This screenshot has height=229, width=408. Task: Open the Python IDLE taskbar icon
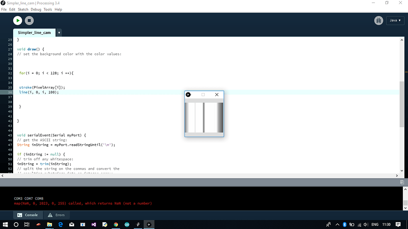(105, 224)
